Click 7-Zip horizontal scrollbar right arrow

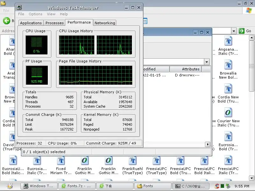pos(208,144)
